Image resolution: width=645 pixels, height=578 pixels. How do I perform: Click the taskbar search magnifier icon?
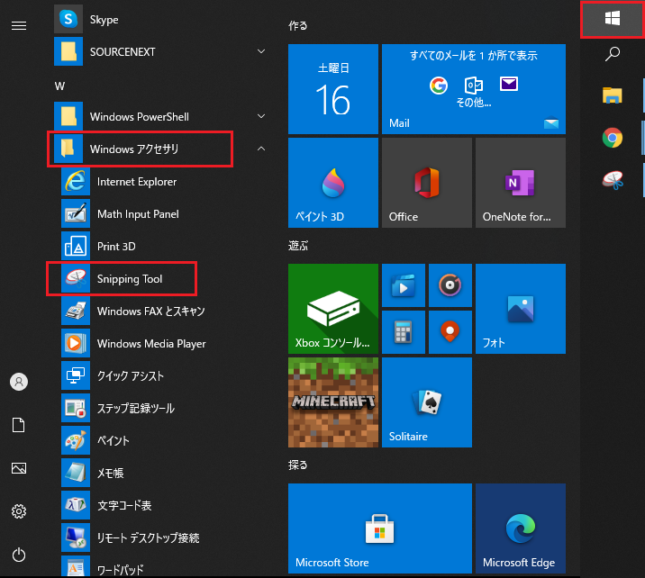pos(613,54)
